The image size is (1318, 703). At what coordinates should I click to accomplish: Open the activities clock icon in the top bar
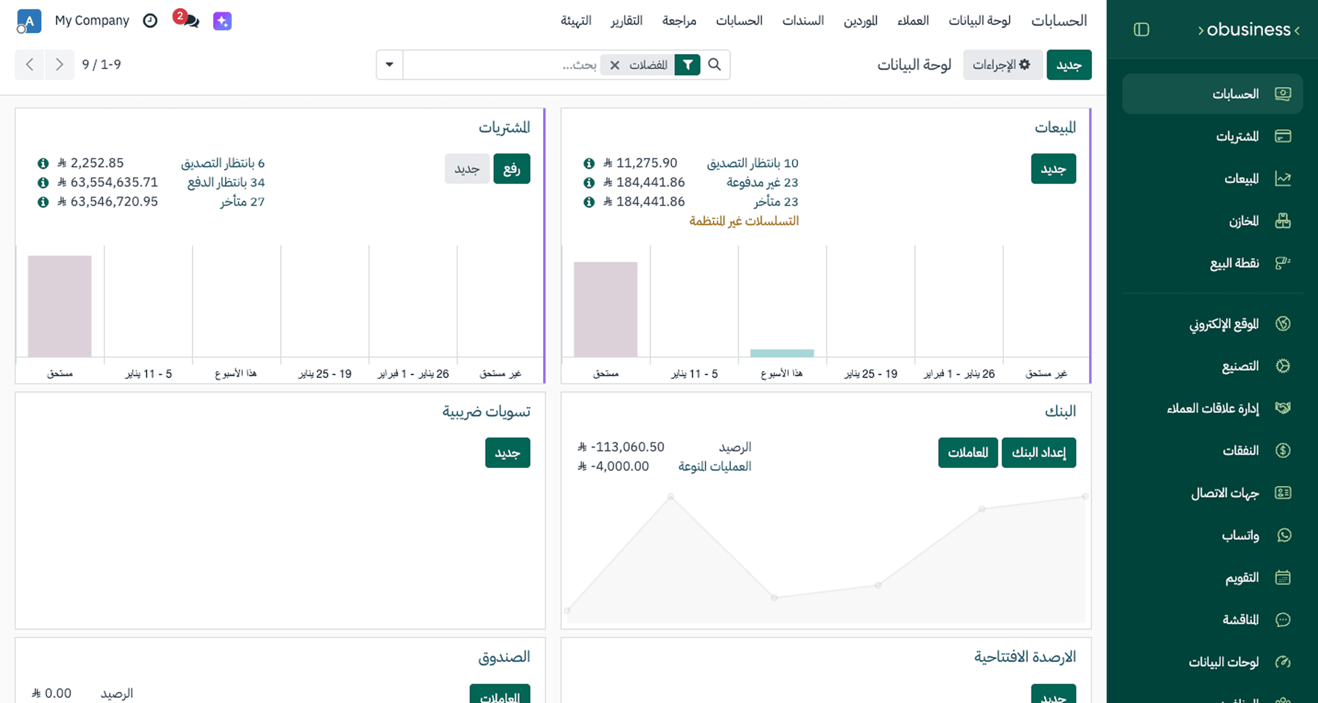tap(150, 21)
